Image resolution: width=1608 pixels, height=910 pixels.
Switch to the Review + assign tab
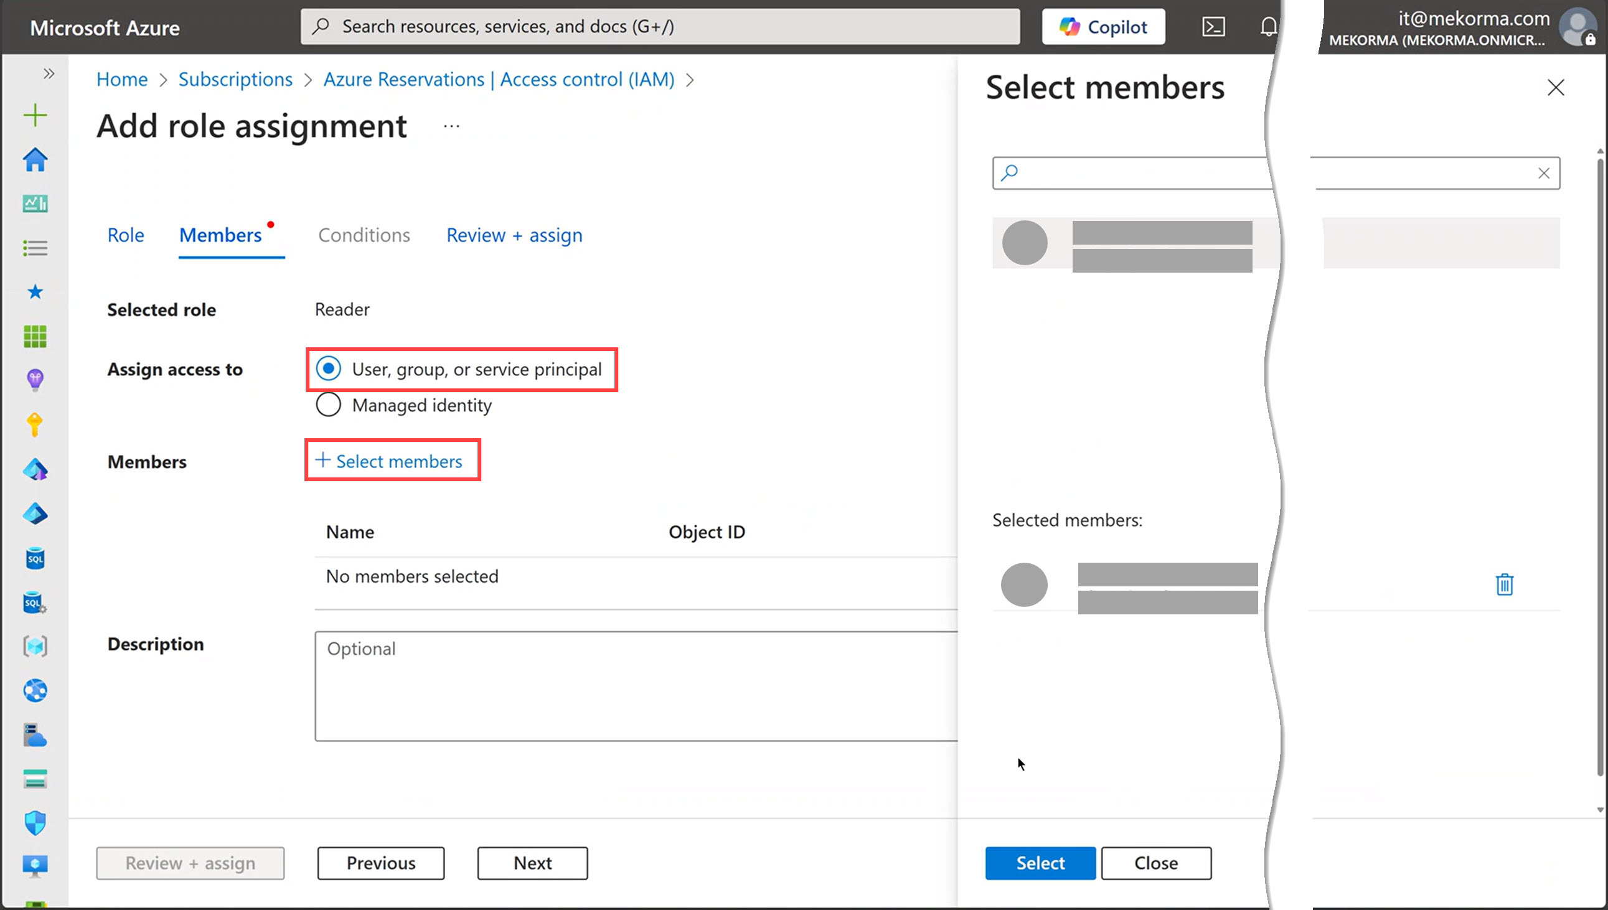coord(514,235)
